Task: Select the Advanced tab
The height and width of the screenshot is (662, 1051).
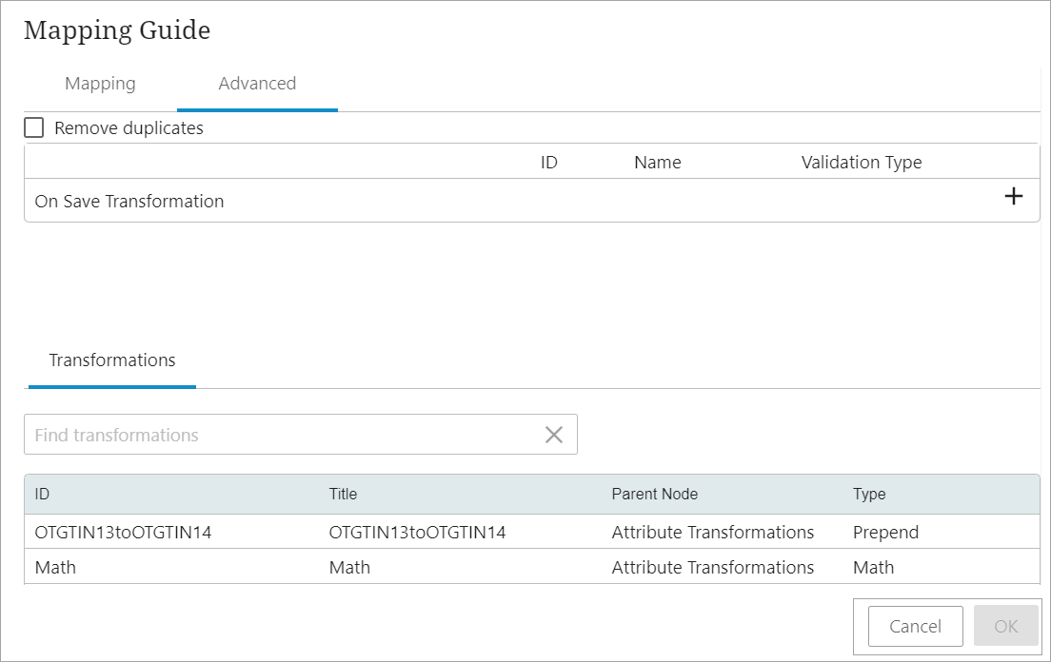Action: pyautogui.click(x=257, y=84)
